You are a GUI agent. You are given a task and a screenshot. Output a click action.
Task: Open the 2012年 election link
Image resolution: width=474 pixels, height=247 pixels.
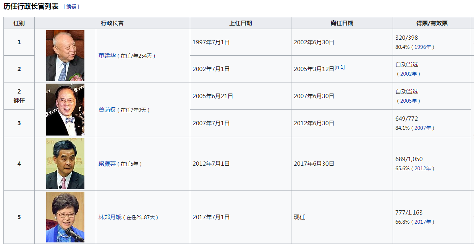click(422, 169)
